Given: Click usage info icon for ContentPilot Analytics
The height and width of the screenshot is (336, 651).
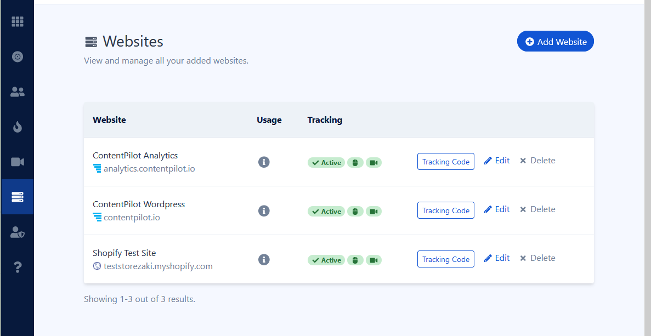Looking at the screenshot, I should [x=264, y=162].
